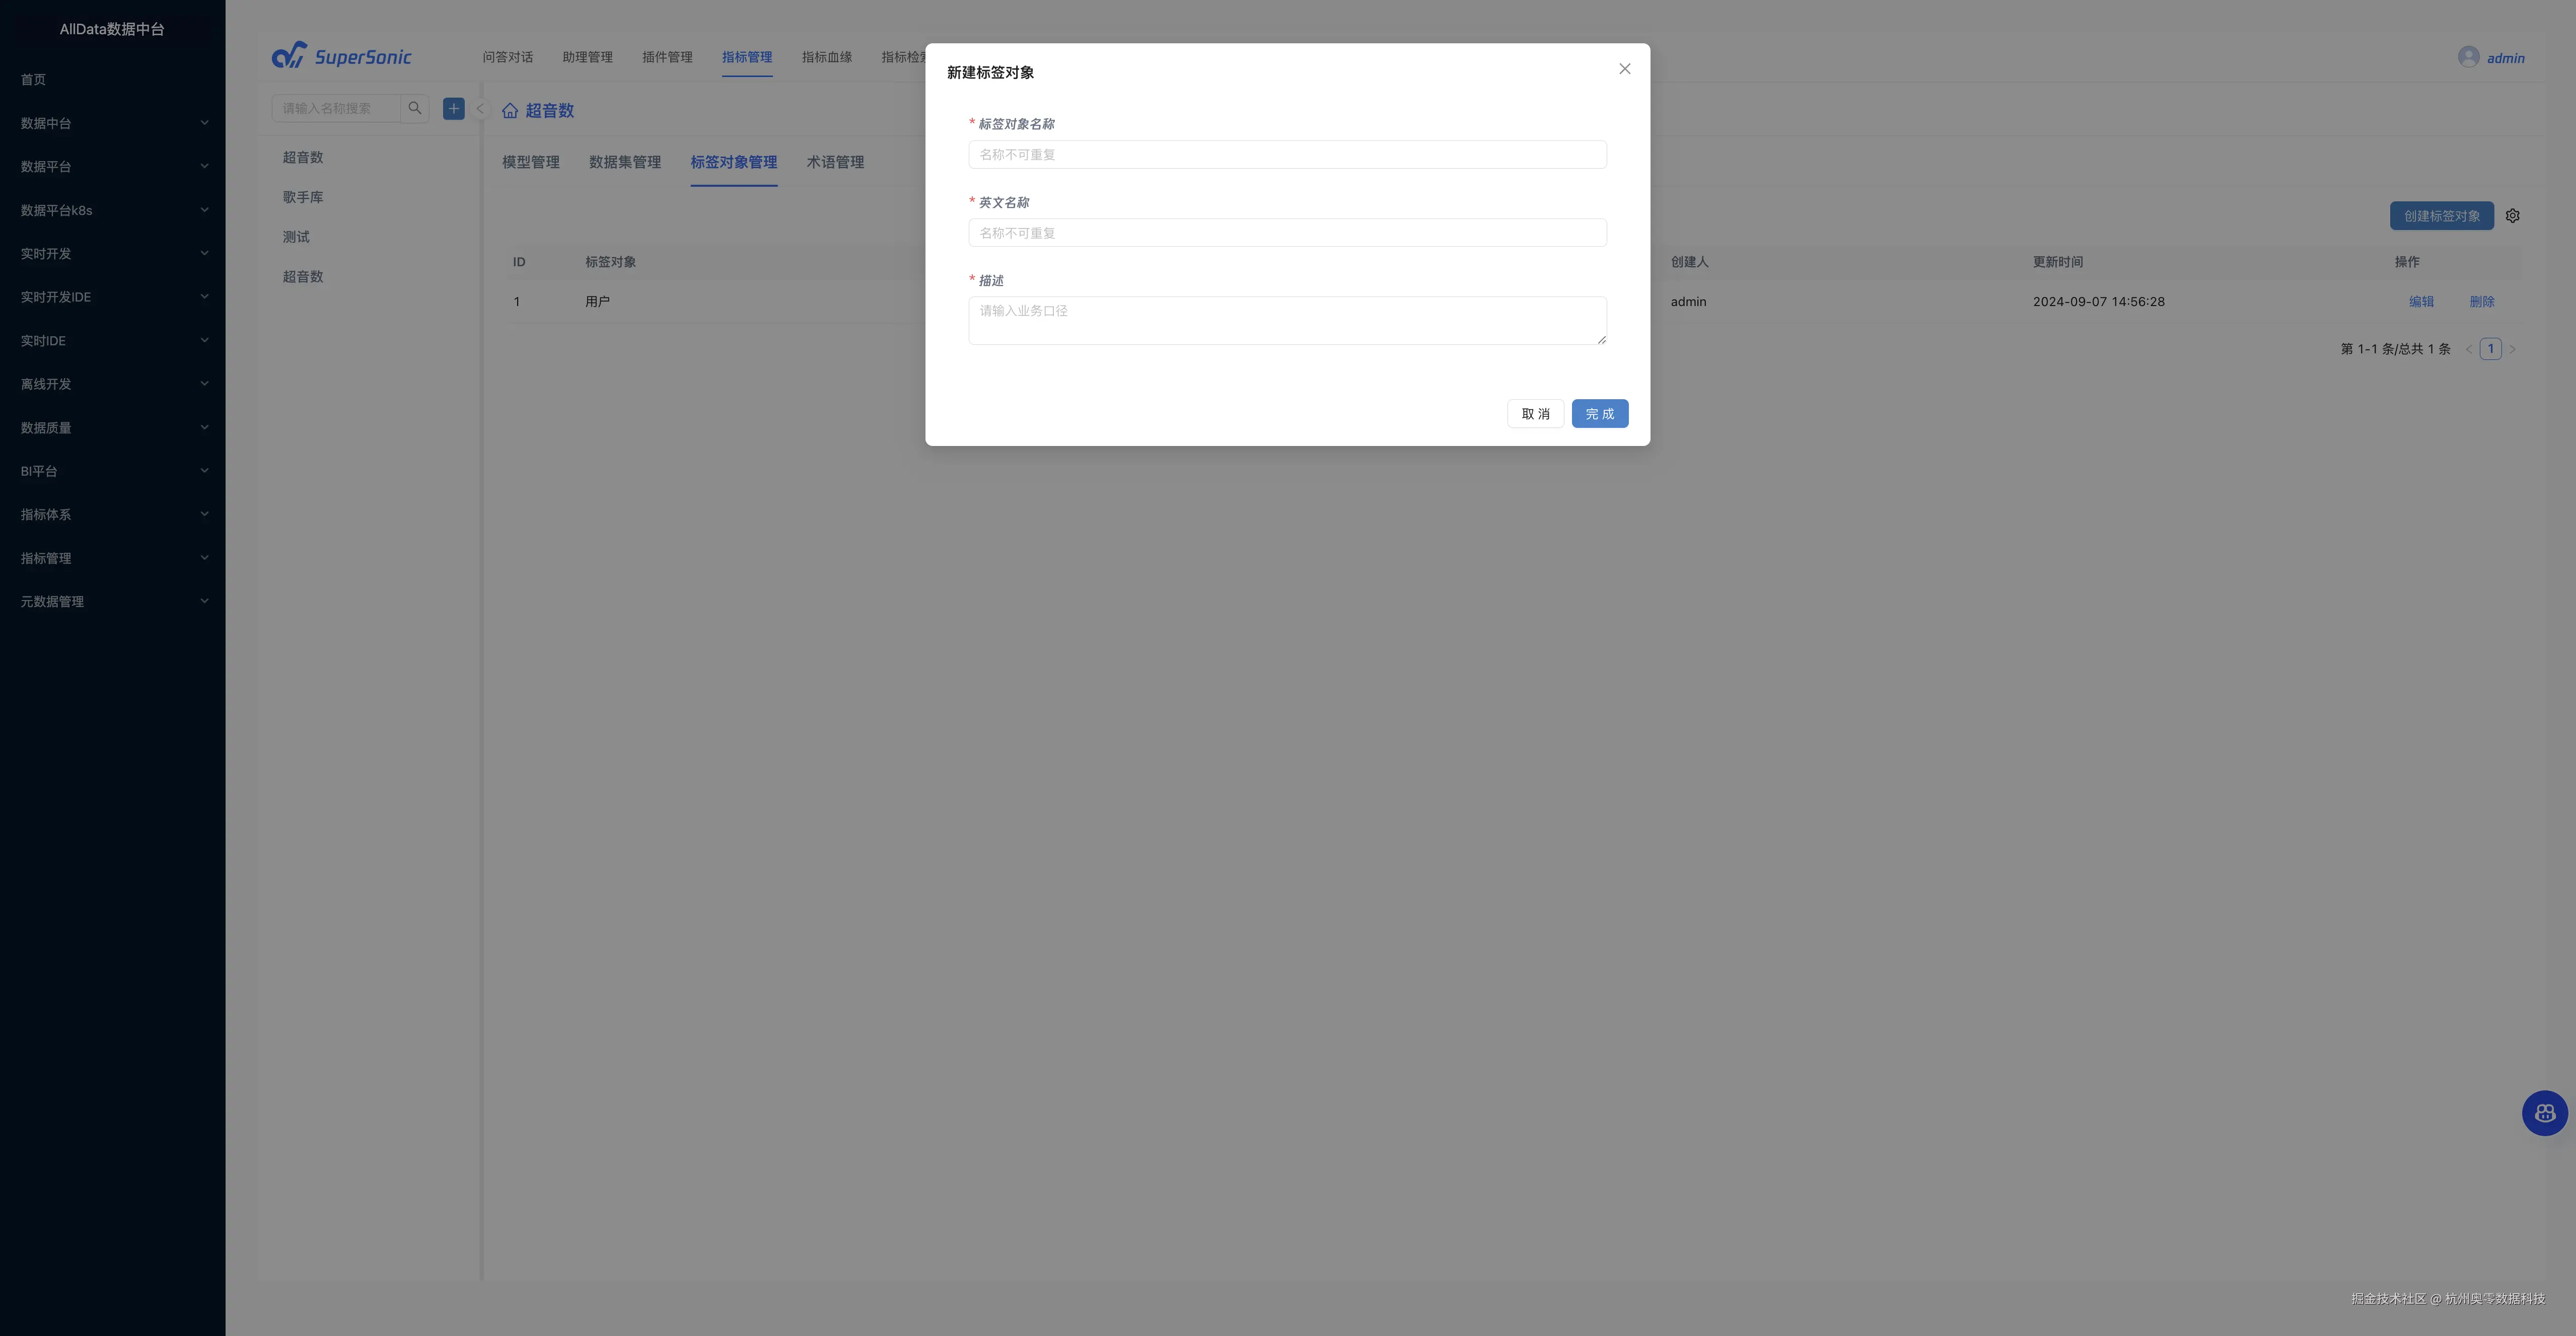2576x1336 pixels.
Task: Focus the 标签对象名称 input field
Action: pyautogui.click(x=1287, y=155)
